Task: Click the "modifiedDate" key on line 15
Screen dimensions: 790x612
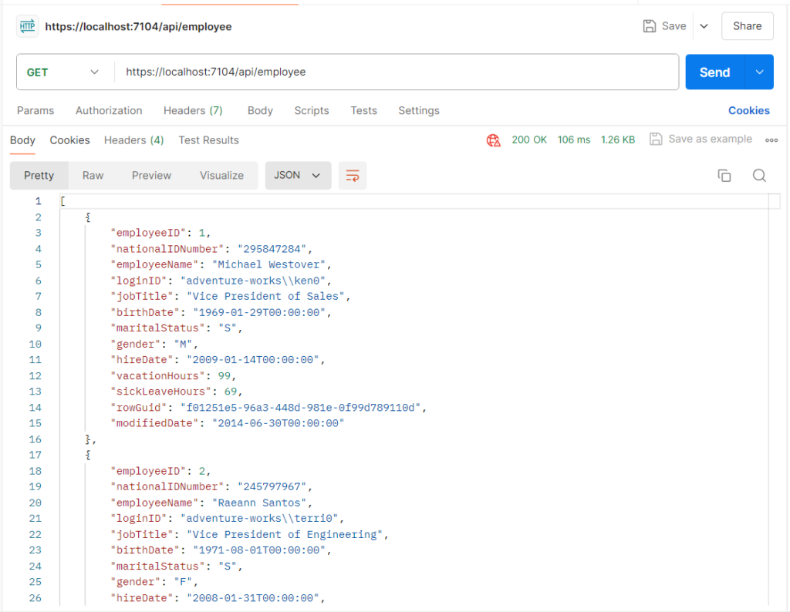Action: (154, 422)
